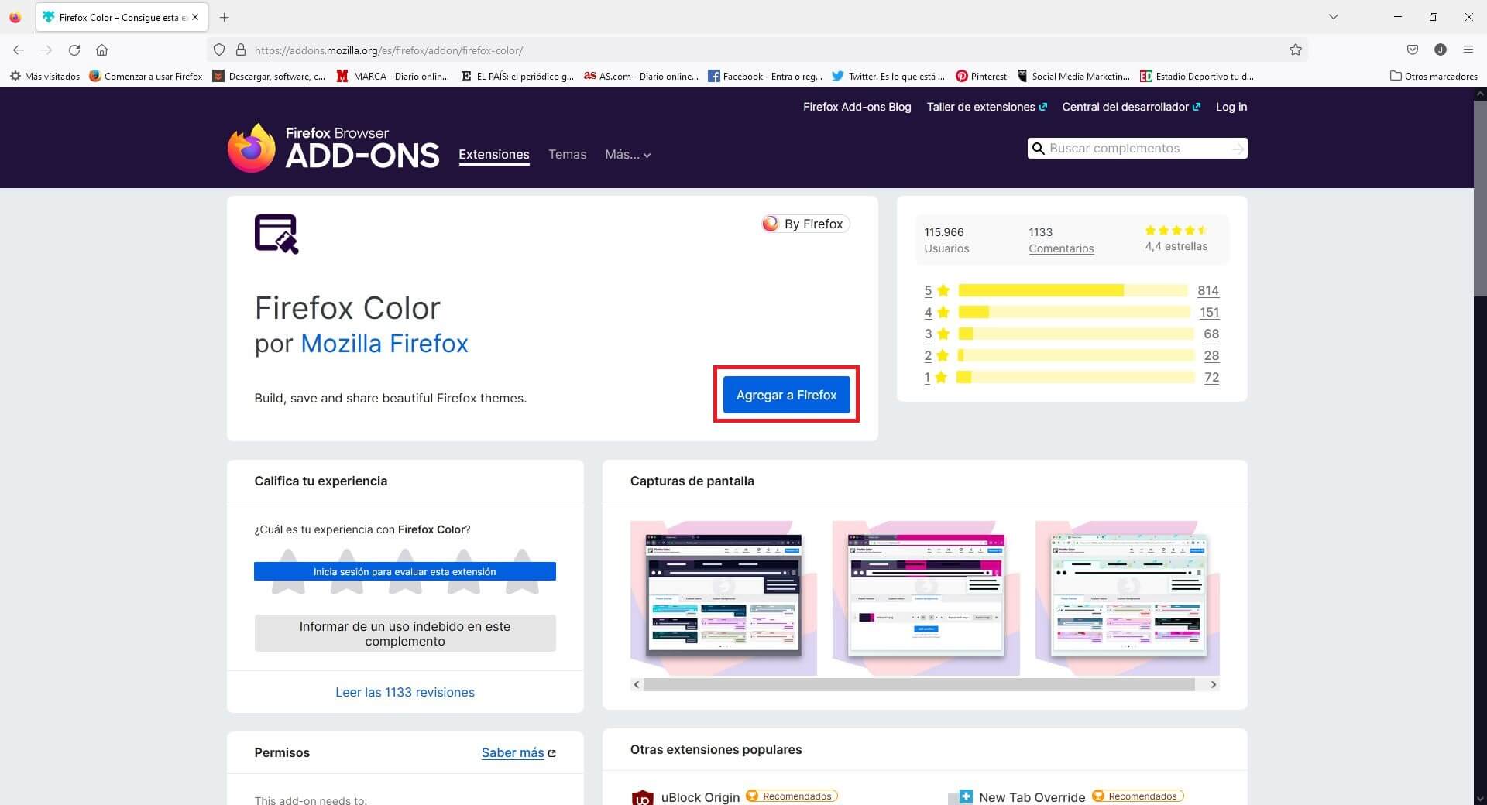This screenshot has width=1487, height=805.
Task: Click the address bar URL field
Action: click(x=759, y=50)
